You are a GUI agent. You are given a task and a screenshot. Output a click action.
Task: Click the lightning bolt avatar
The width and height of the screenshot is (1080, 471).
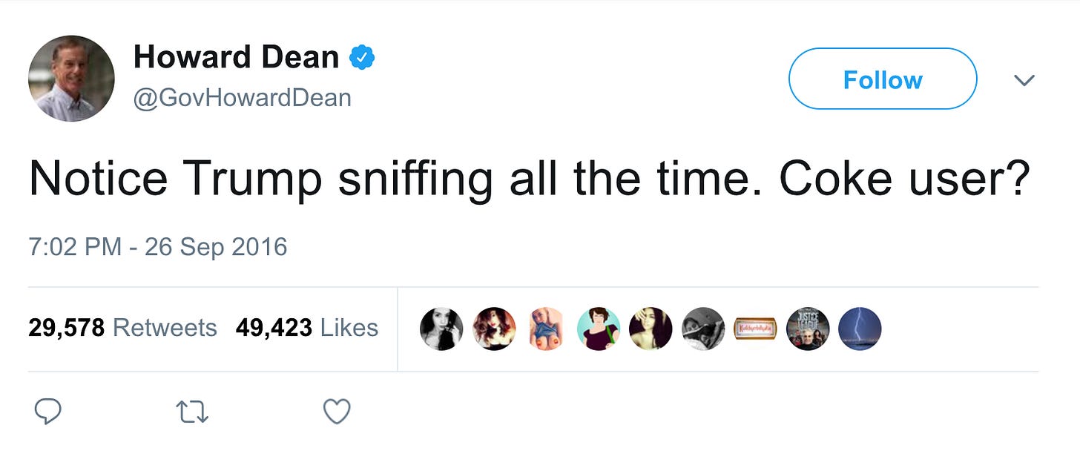[860, 329]
